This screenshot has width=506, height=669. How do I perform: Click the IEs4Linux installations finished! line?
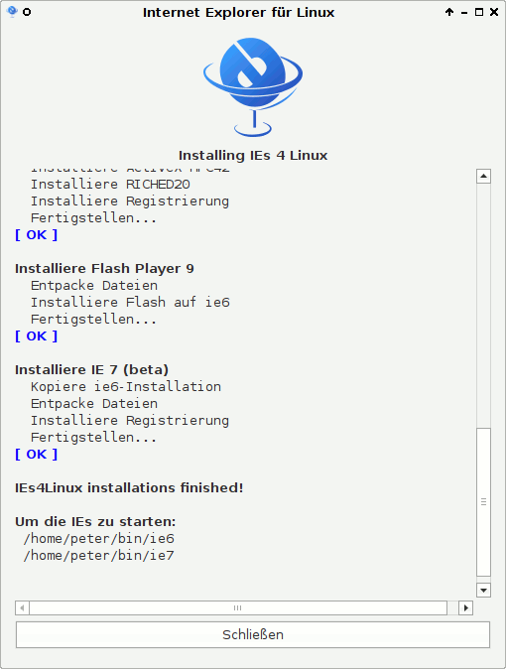pyautogui.click(x=129, y=487)
